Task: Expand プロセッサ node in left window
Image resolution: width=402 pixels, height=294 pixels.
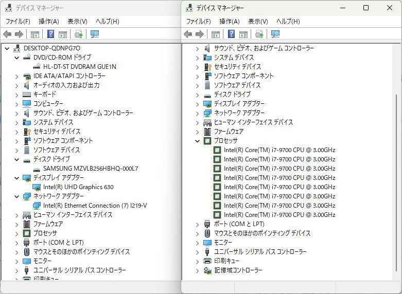Action: [16, 233]
